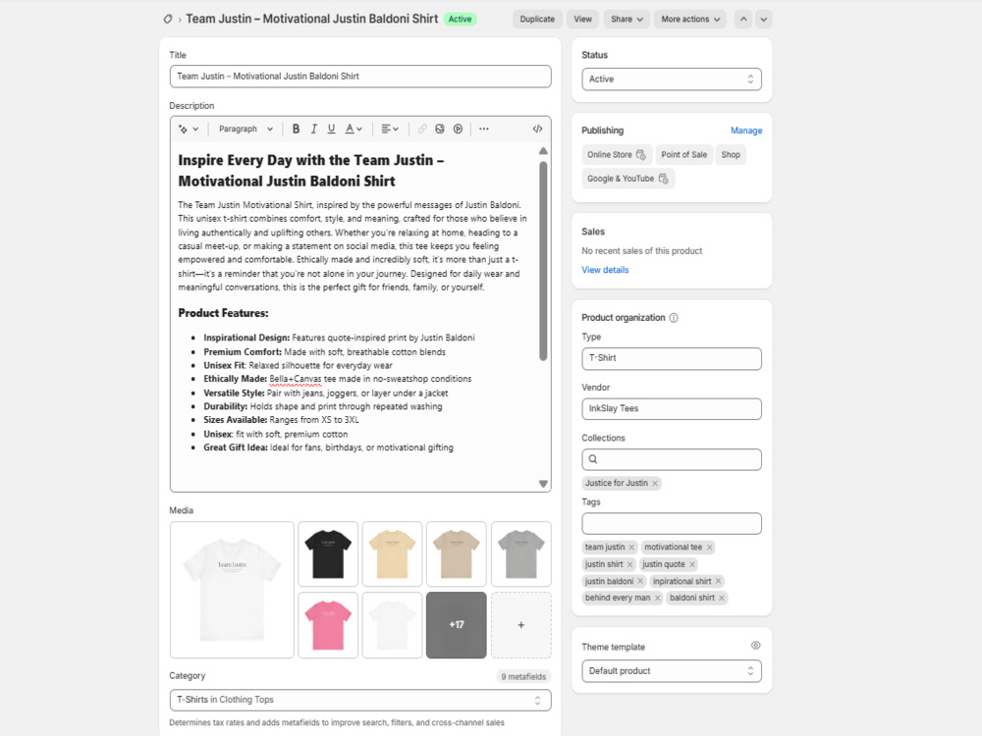Switch the editor to HTML view
The height and width of the screenshot is (736, 982).
point(537,129)
